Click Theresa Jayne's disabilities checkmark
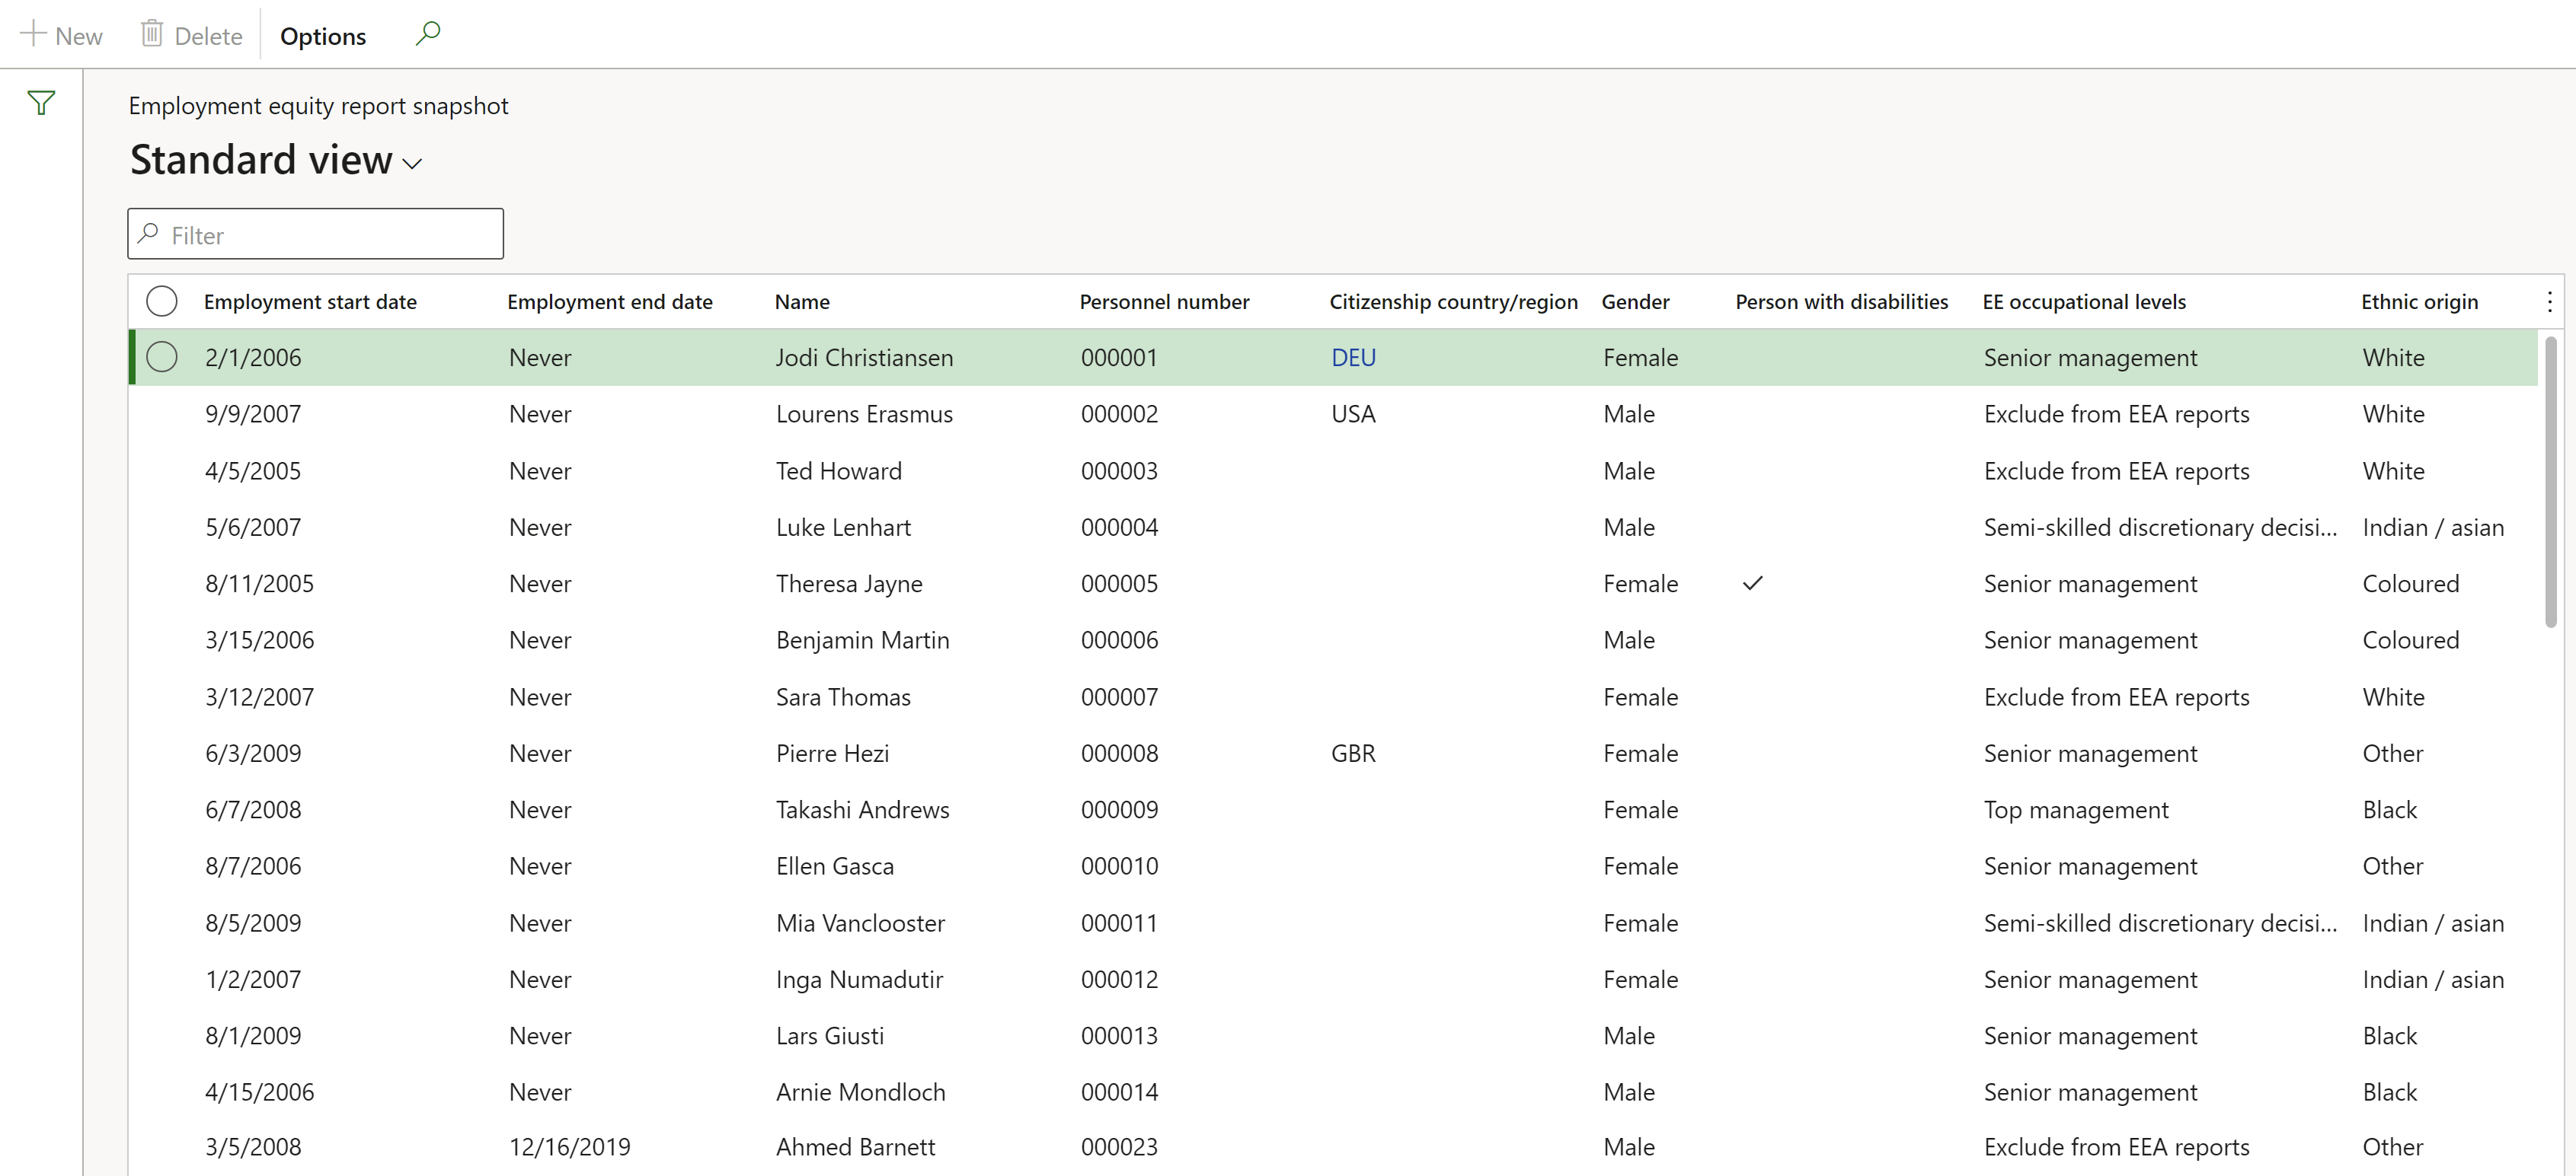The image size is (2576, 1176). 1752,584
